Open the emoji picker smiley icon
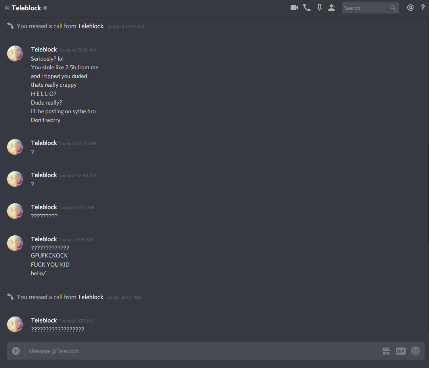The height and width of the screenshot is (368, 429). [x=415, y=351]
